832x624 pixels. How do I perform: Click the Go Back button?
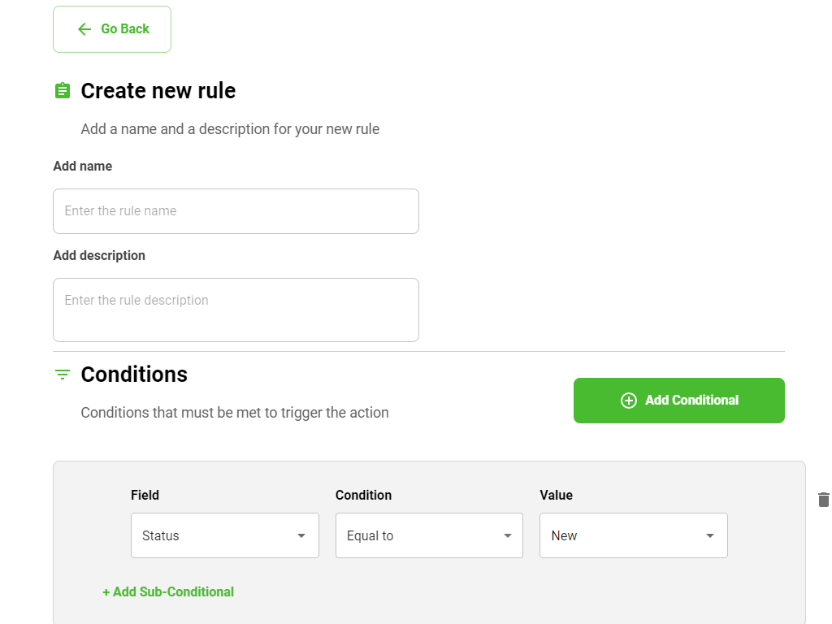111,29
